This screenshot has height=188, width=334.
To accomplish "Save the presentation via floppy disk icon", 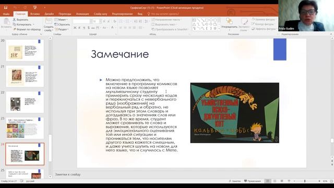I will [6, 7].
